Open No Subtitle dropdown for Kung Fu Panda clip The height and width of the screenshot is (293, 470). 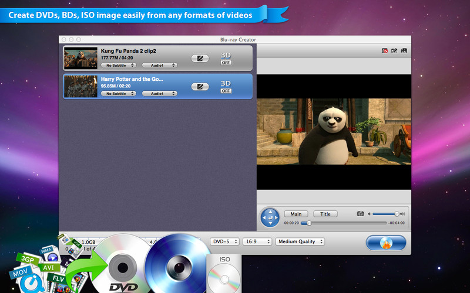click(119, 65)
